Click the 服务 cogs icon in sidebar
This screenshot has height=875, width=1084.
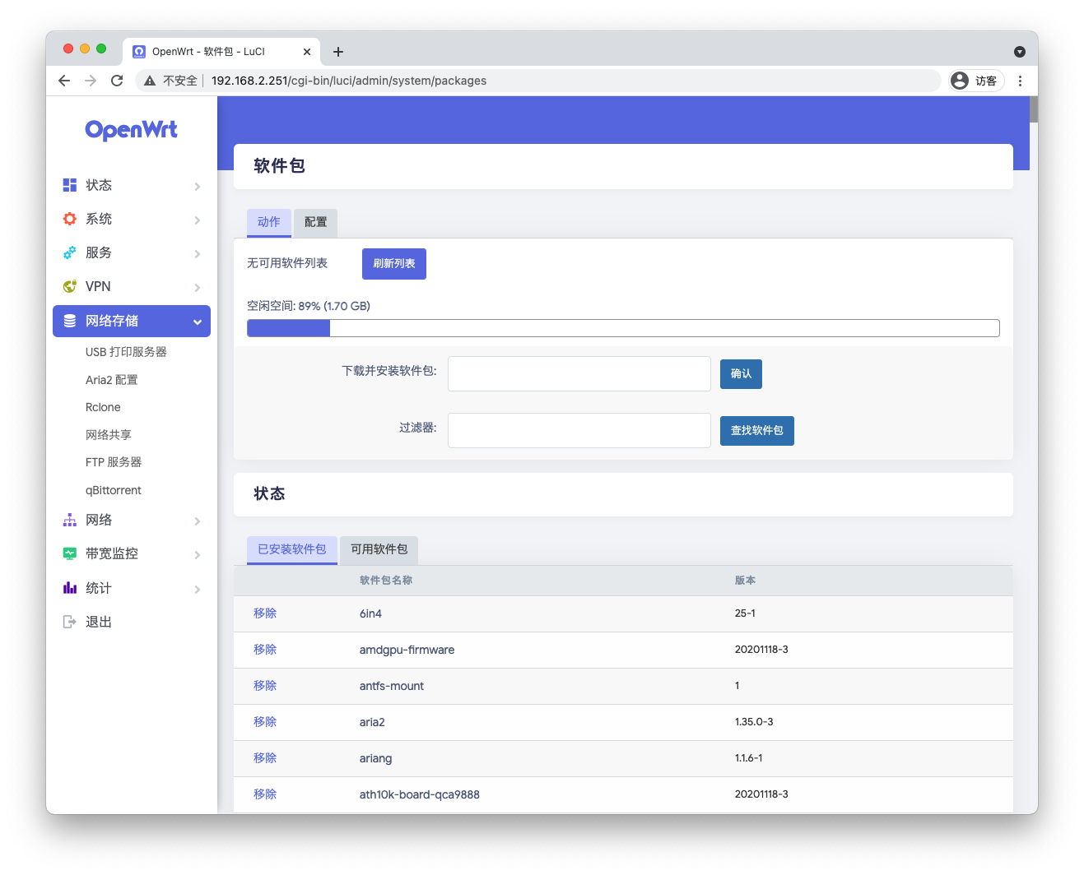(70, 252)
